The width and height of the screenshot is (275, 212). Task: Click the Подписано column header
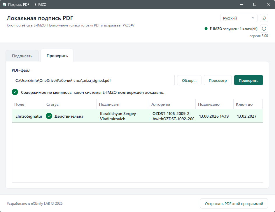click(215, 104)
